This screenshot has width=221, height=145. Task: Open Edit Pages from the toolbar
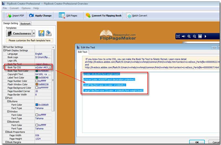[68, 16]
